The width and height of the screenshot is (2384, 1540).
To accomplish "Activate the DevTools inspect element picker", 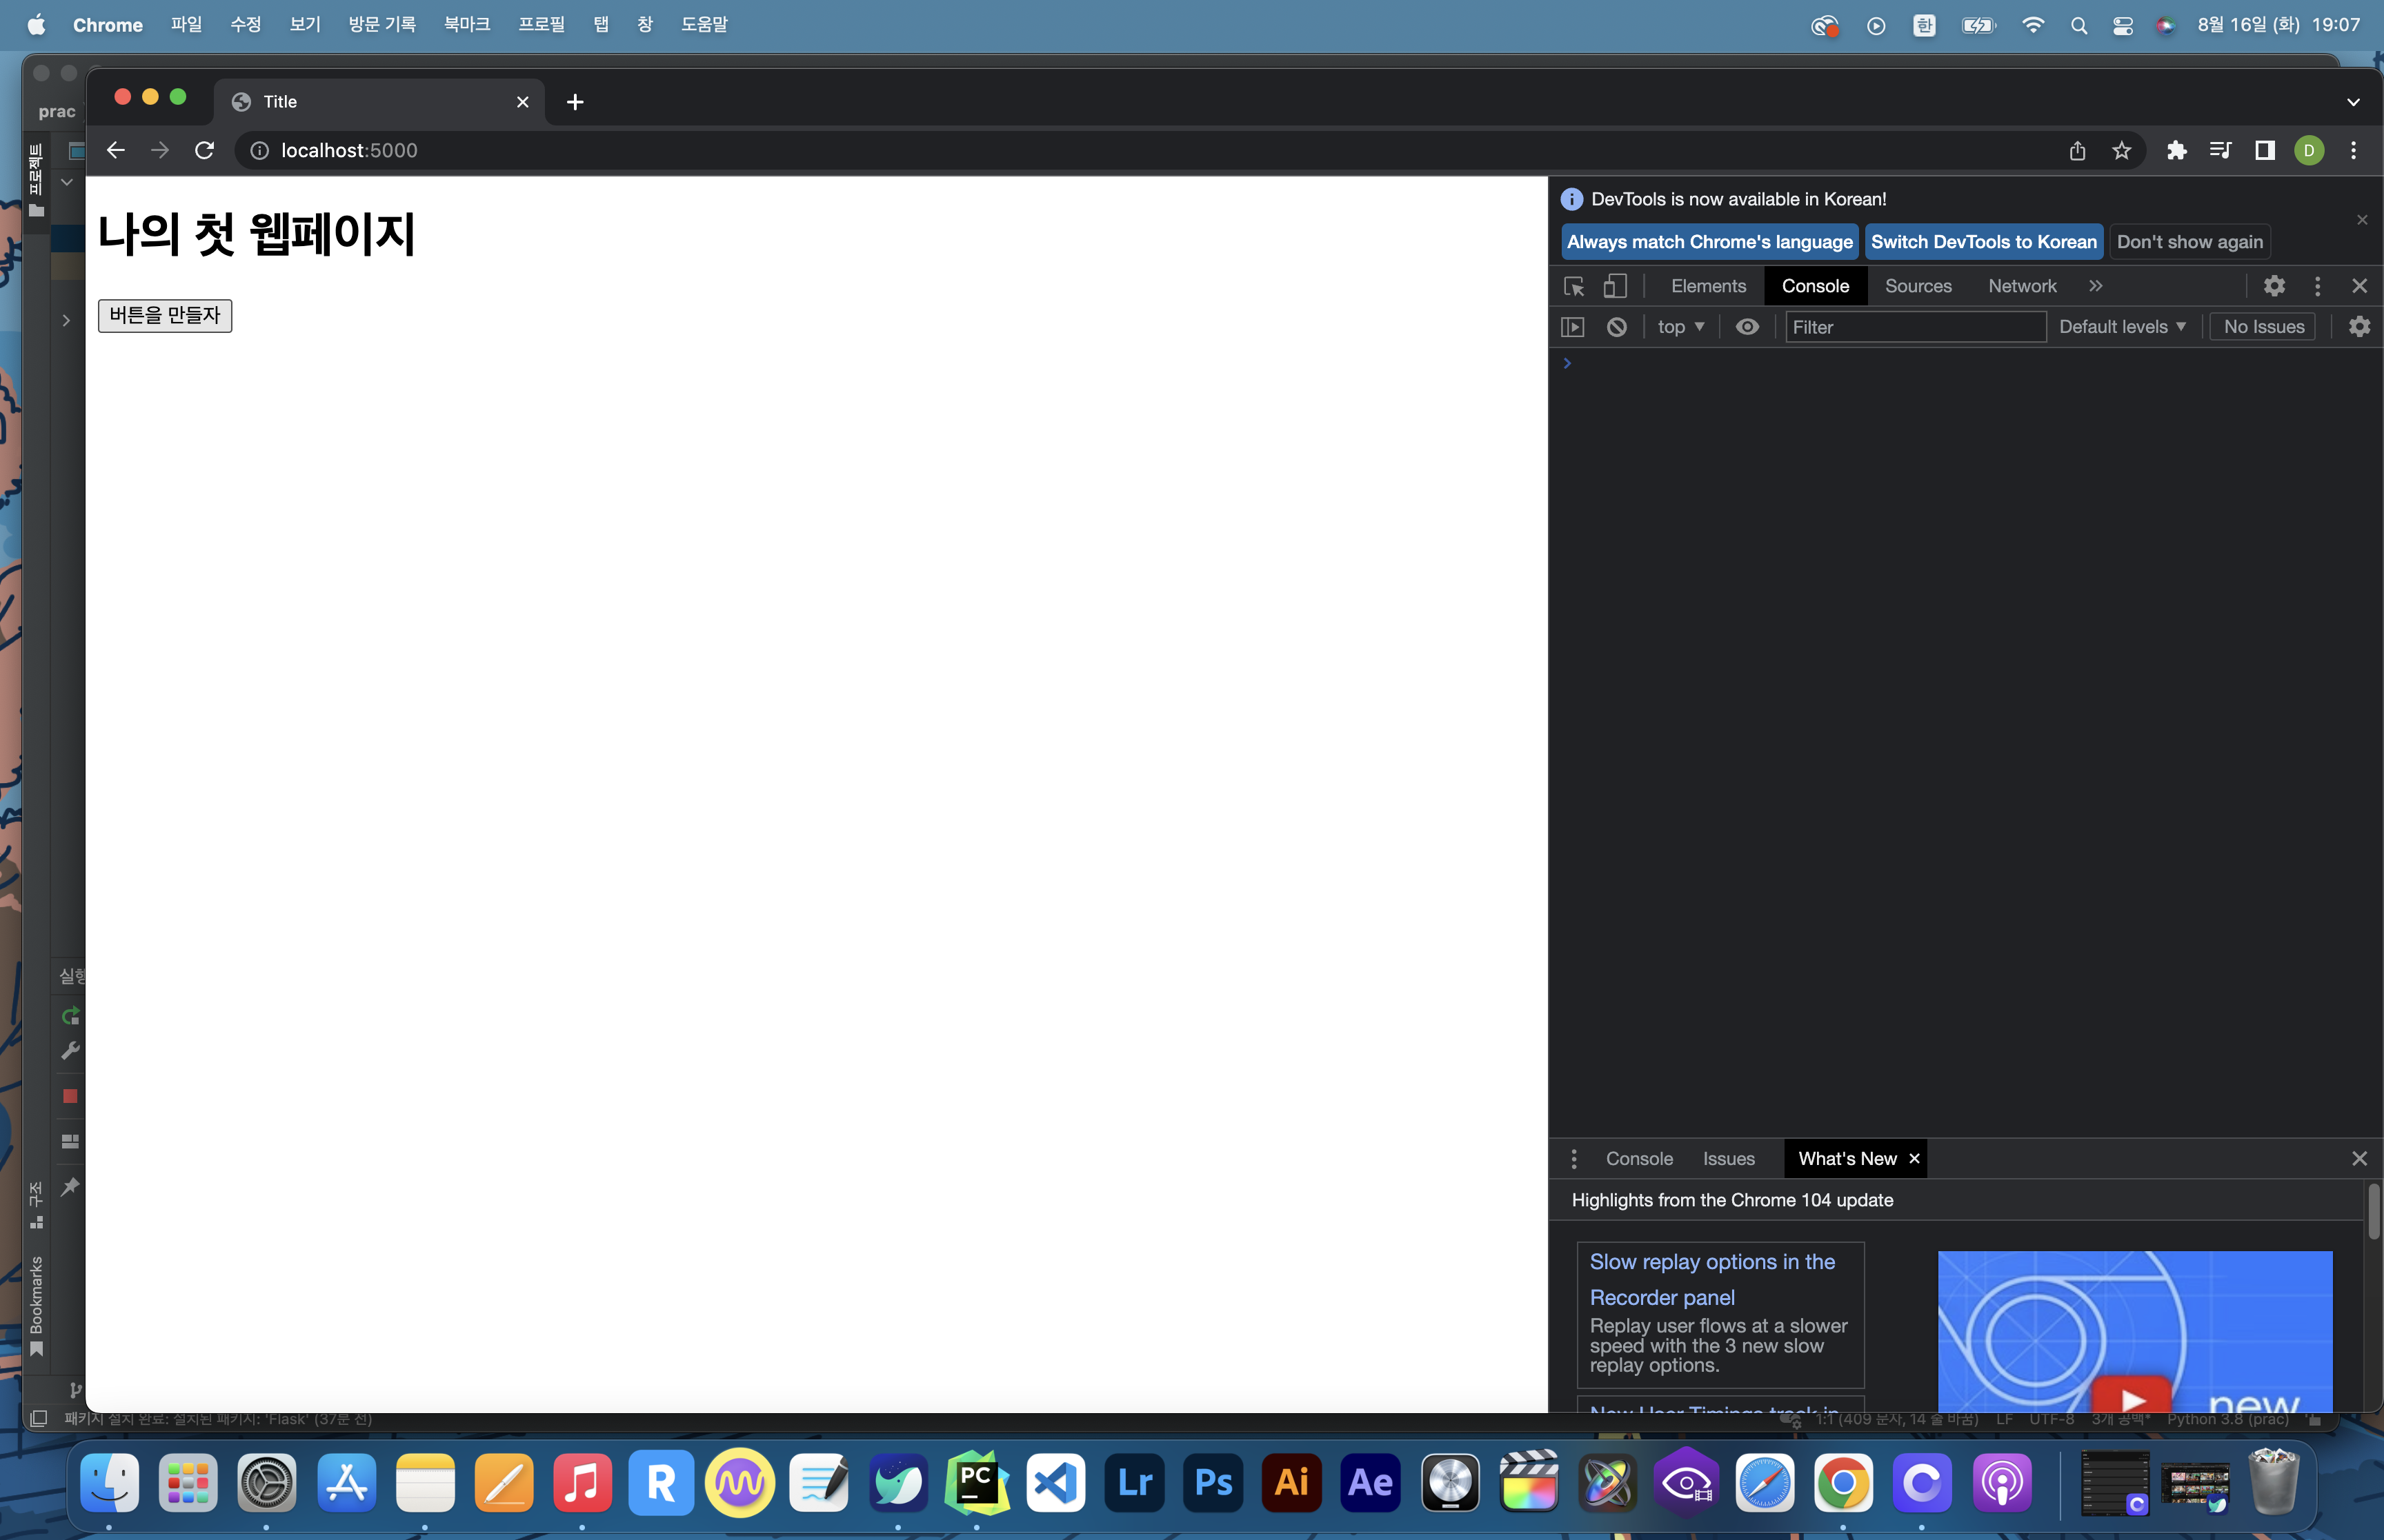I will click(1573, 286).
